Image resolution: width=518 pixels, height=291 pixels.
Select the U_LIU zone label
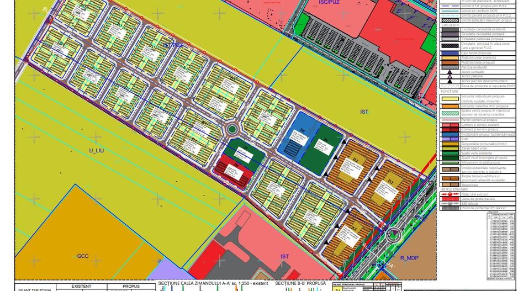click(96, 150)
